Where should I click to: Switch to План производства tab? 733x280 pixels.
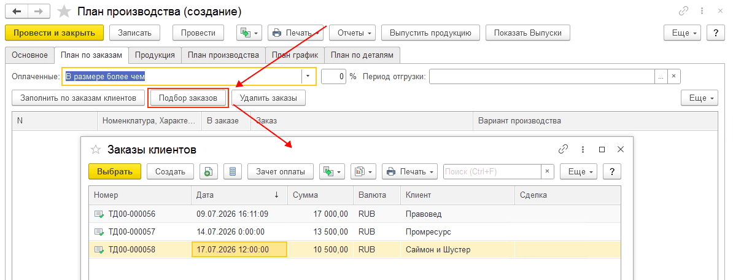[x=223, y=55]
